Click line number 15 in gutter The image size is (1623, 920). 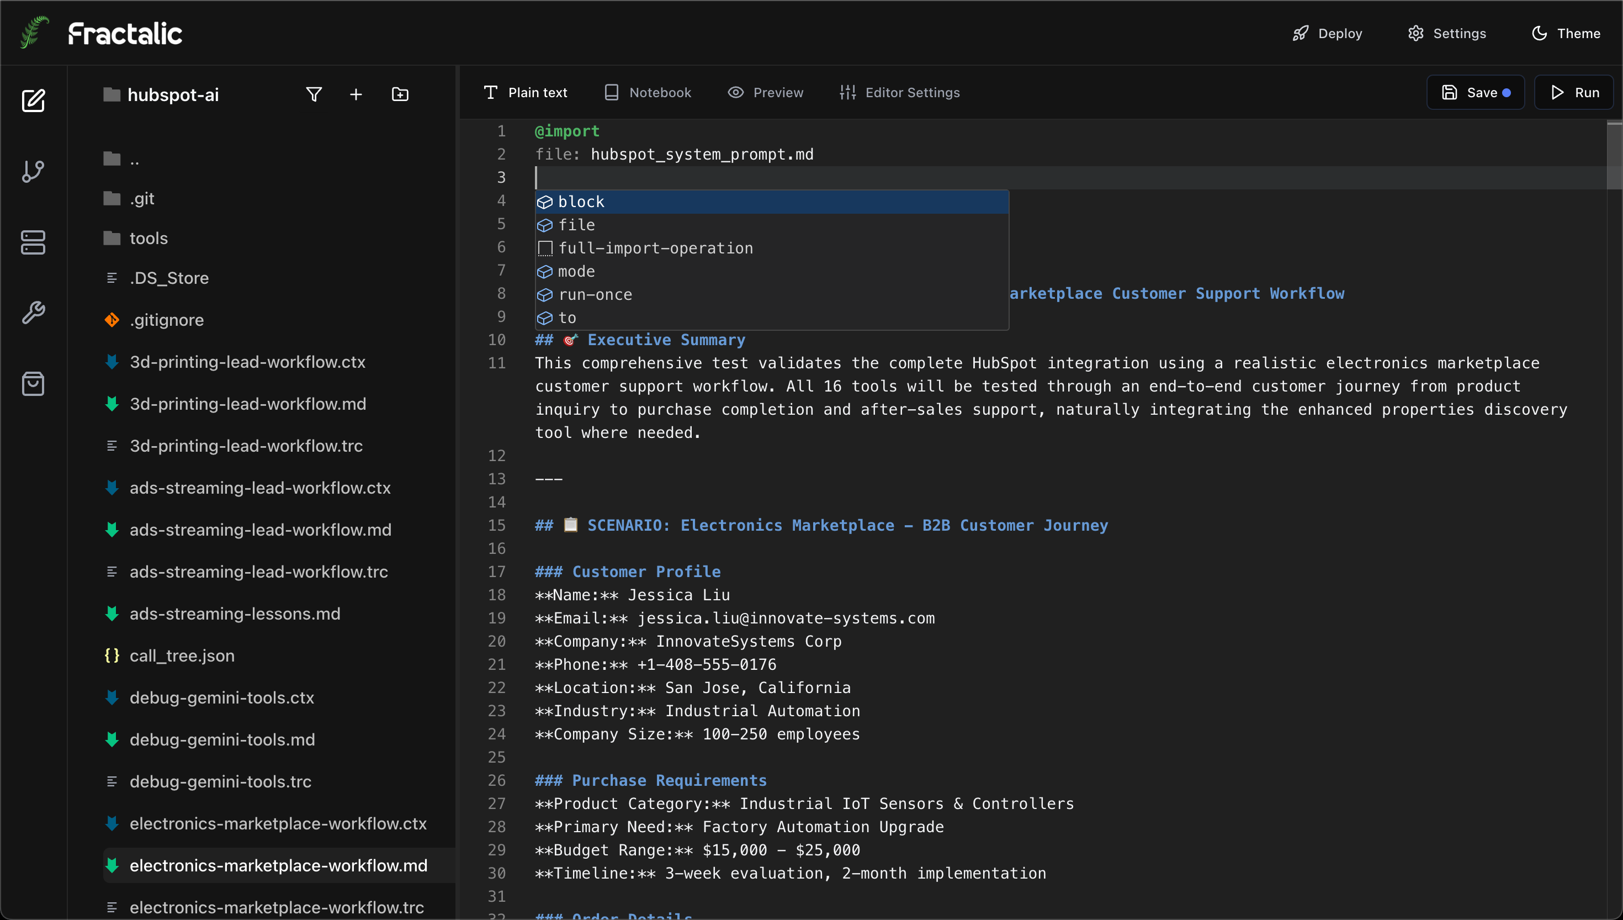point(497,526)
